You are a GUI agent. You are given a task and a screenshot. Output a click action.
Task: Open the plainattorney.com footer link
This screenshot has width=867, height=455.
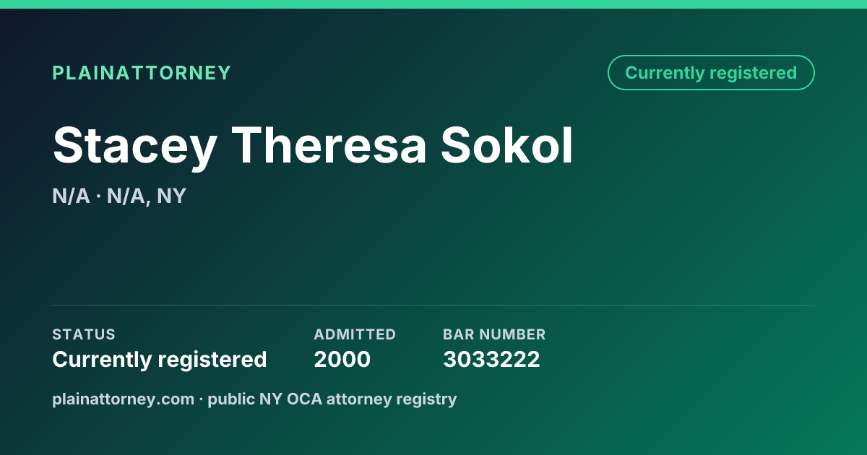[x=123, y=399]
